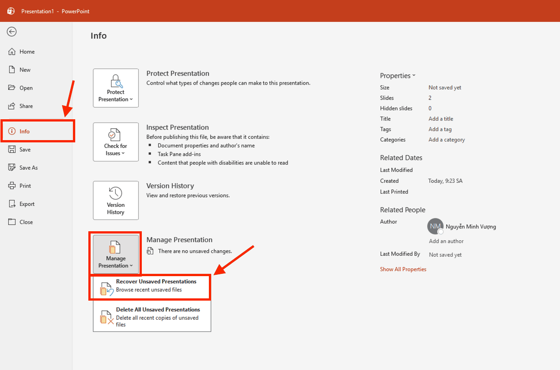Open the Check for Issues dropdown button

click(116, 142)
